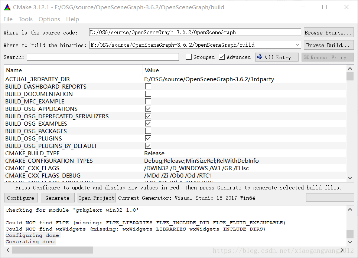Click the Release value of CMAKE_BUILD_TYPE
Viewport: 358px width, 258px height.
click(154, 153)
